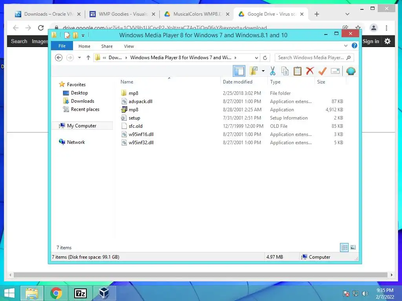Go up one folder level arrow
Viewport: 402px width, 301px height.
[88, 58]
